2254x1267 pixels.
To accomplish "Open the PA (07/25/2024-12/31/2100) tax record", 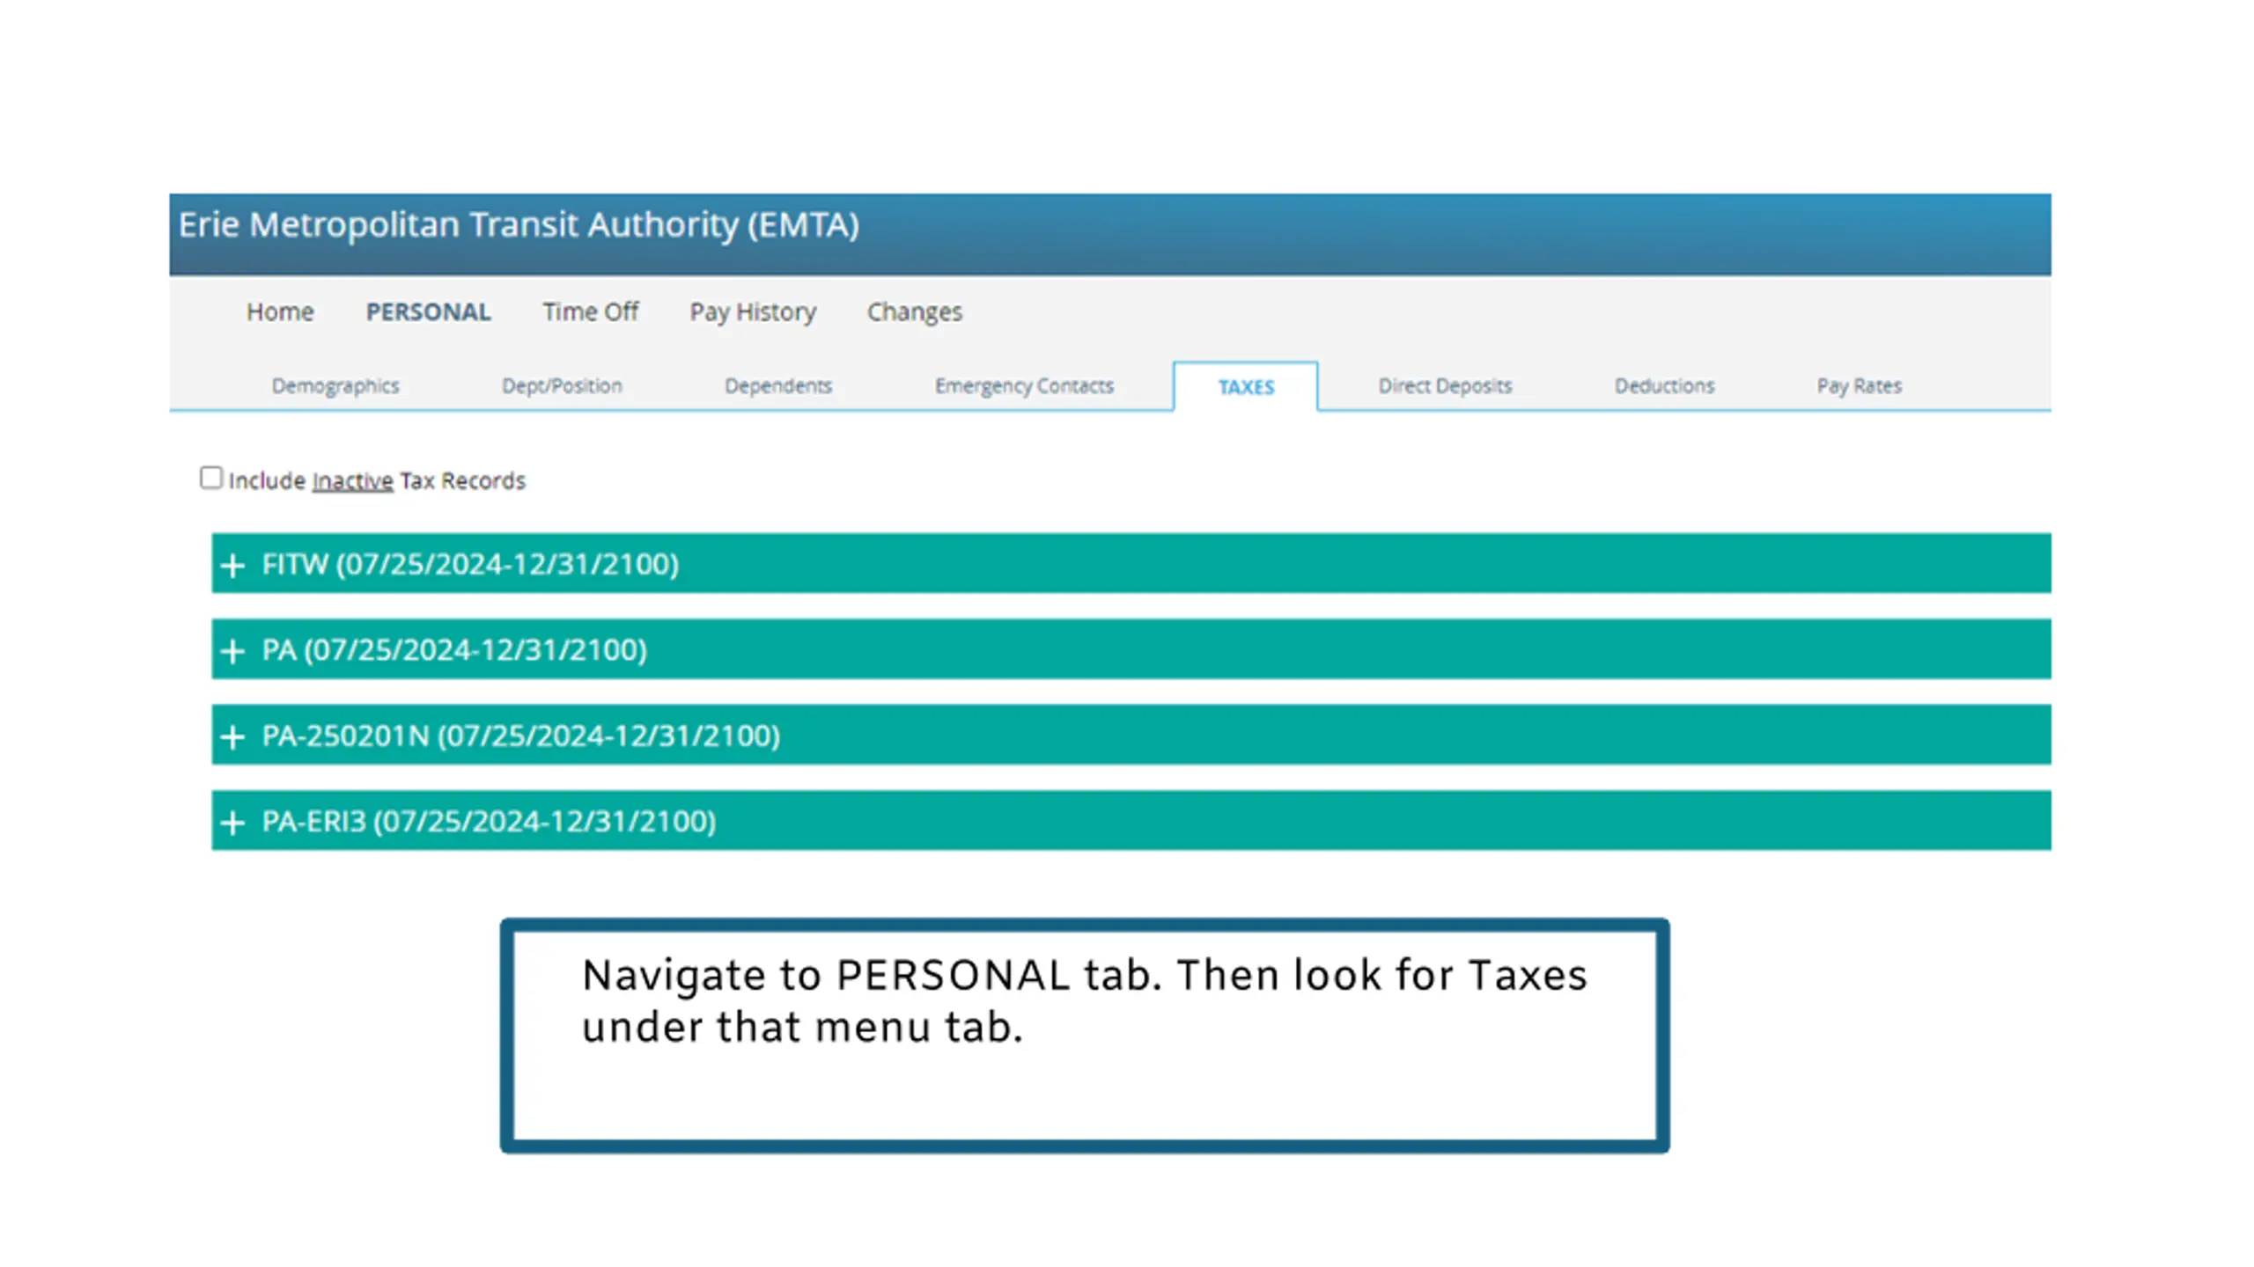I will [x=1131, y=649].
